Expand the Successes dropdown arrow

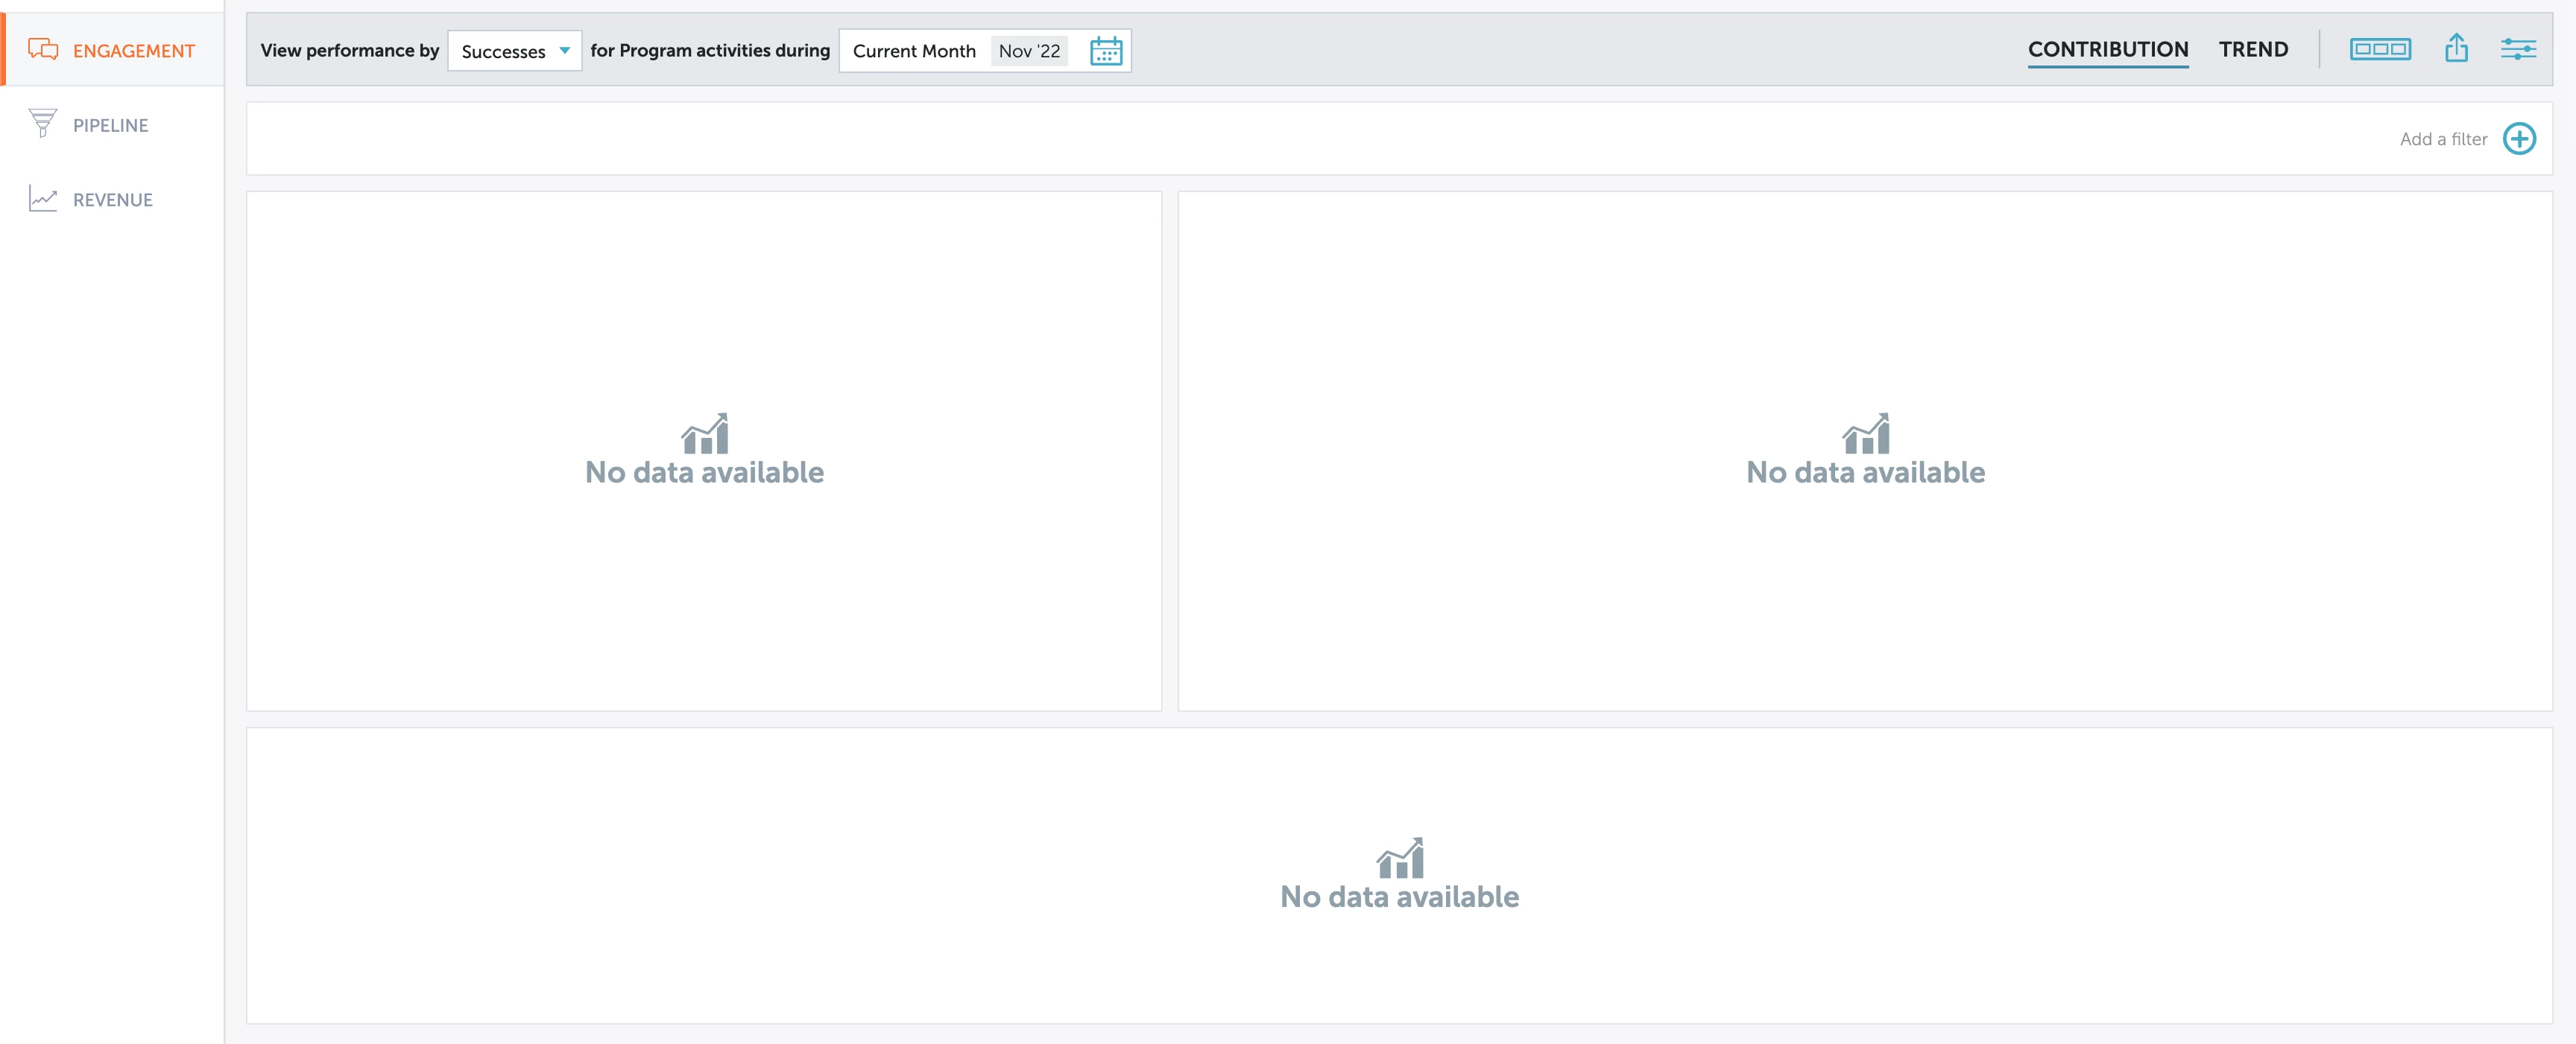tap(565, 51)
